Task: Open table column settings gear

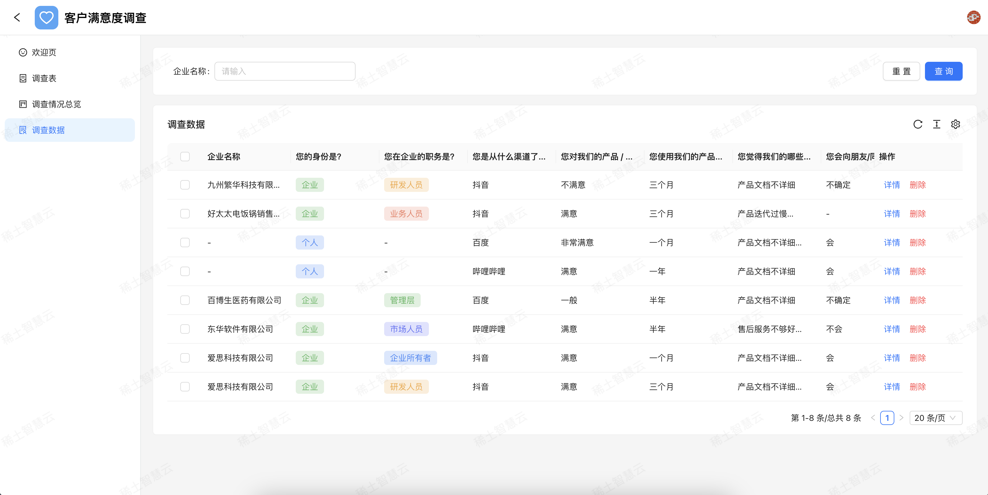Action: 955,124
